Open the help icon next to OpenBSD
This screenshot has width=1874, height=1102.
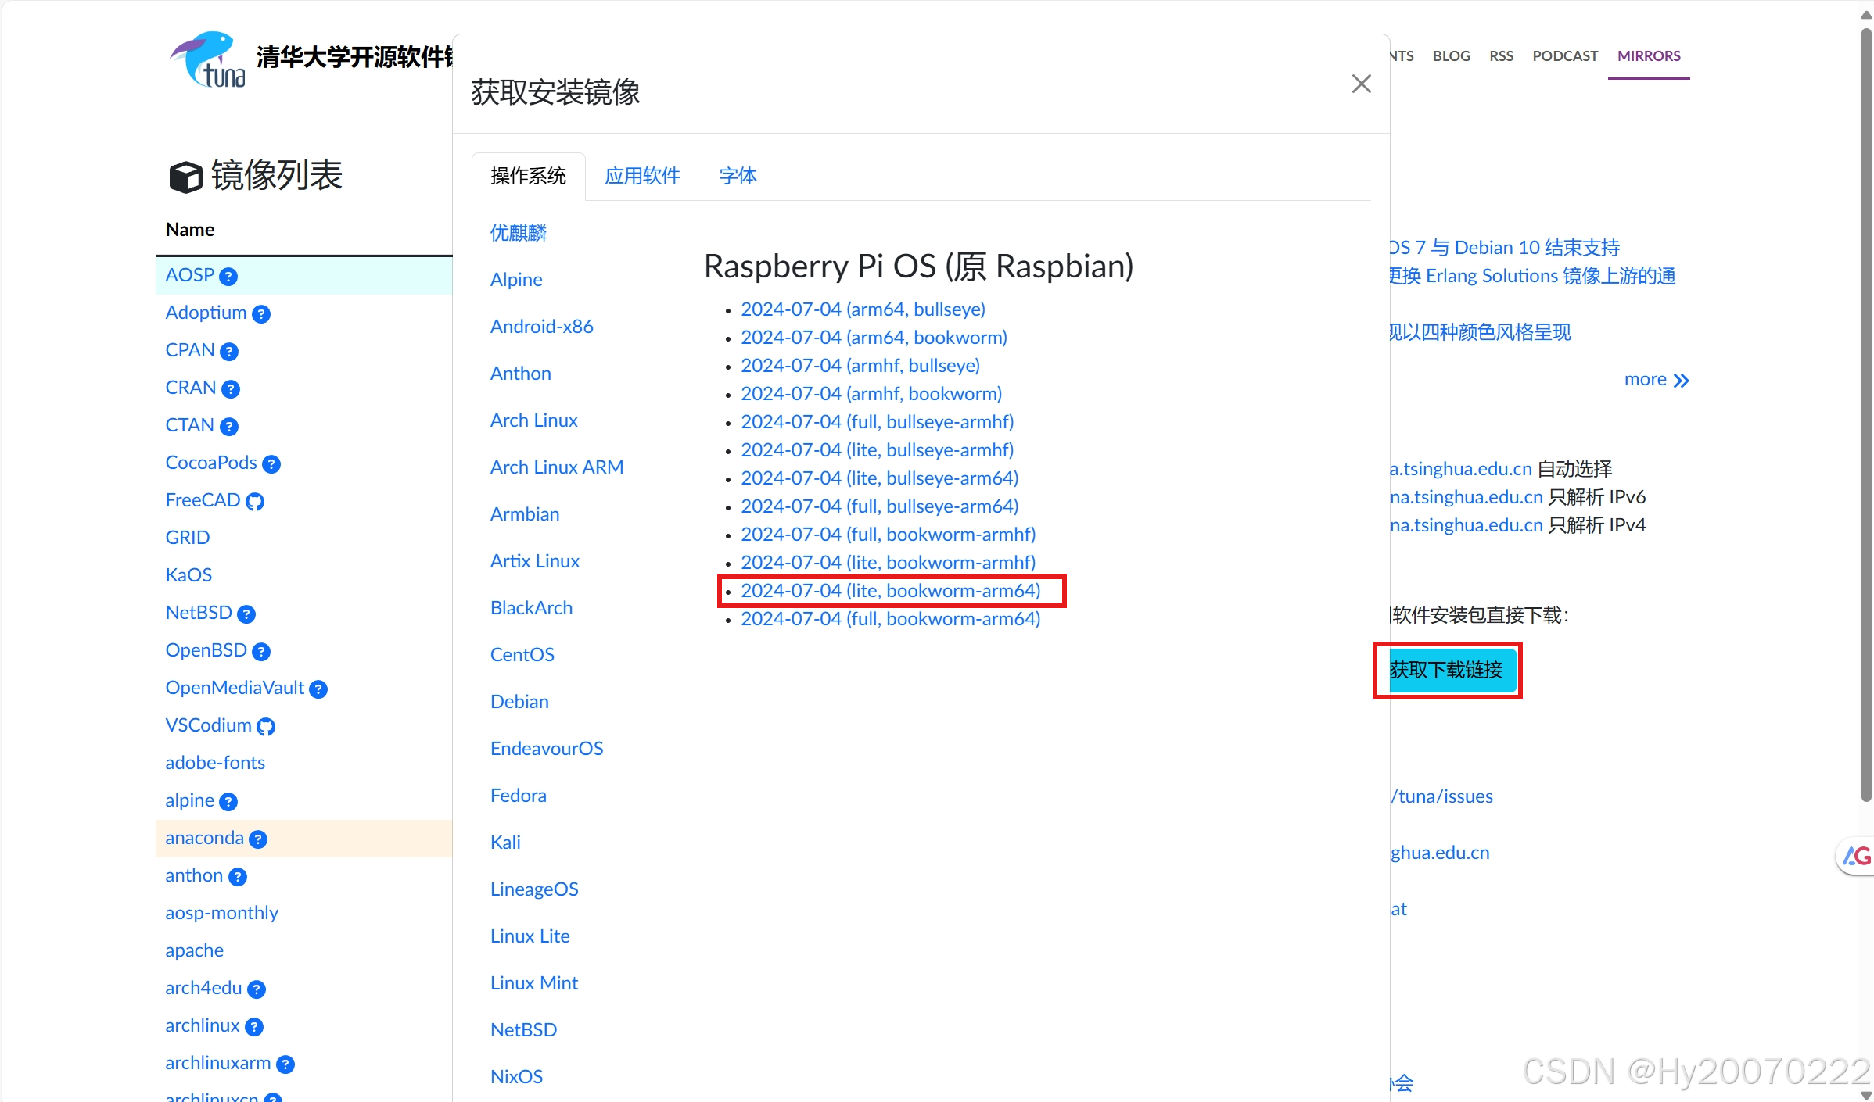[261, 652]
